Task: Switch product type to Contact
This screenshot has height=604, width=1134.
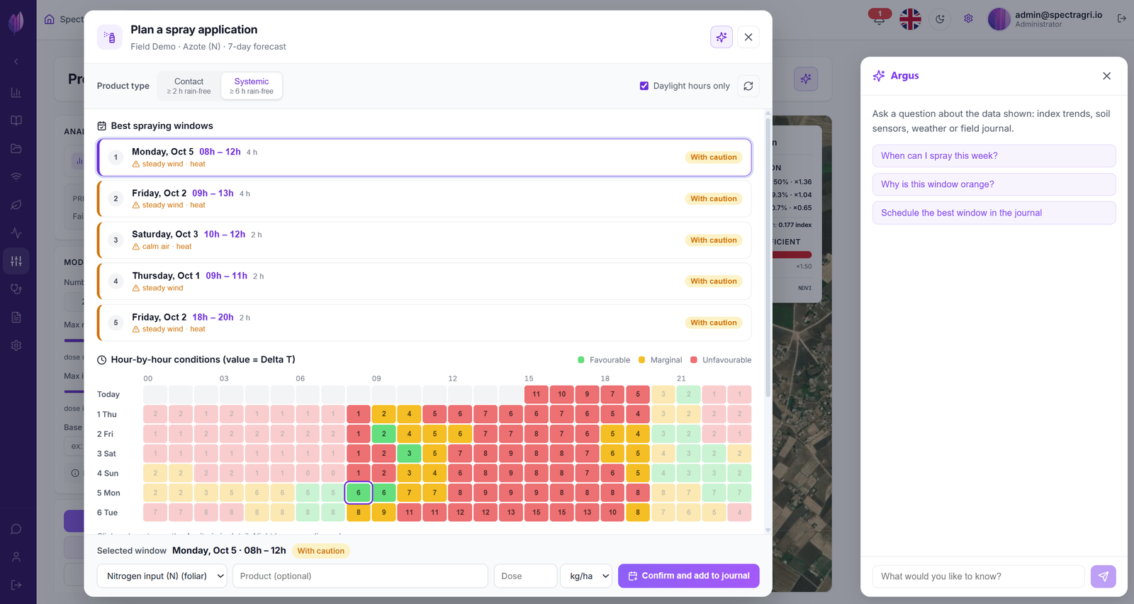Action: tap(189, 86)
